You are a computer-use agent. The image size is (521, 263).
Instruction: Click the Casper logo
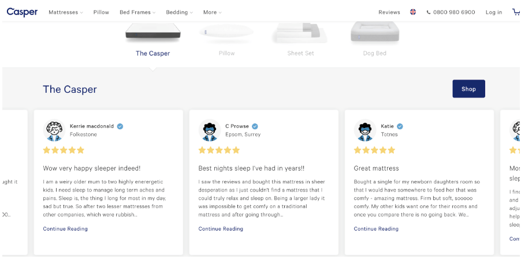click(x=23, y=12)
